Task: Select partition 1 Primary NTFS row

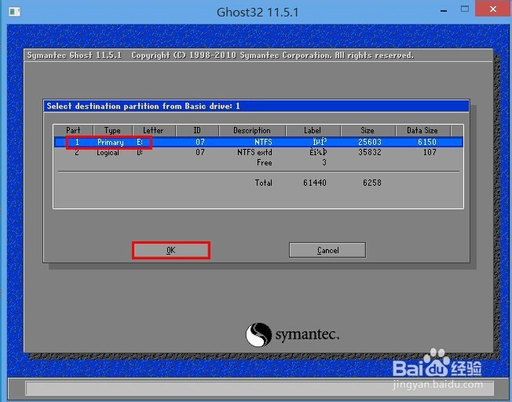Action: [x=258, y=143]
